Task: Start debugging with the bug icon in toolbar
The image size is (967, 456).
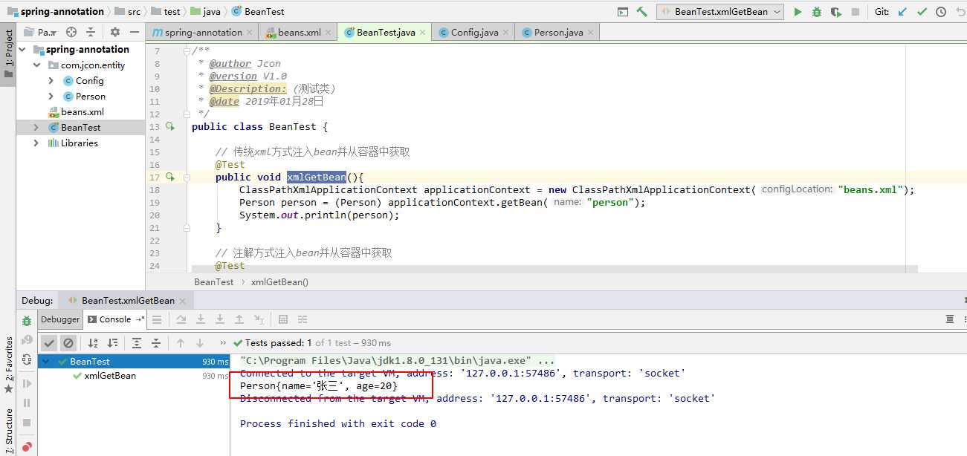Action: (817, 12)
